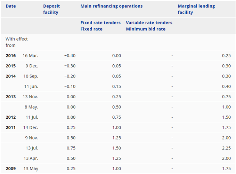Click the 'With effect from' label
The image size is (236, 174).
(x=17, y=42)
